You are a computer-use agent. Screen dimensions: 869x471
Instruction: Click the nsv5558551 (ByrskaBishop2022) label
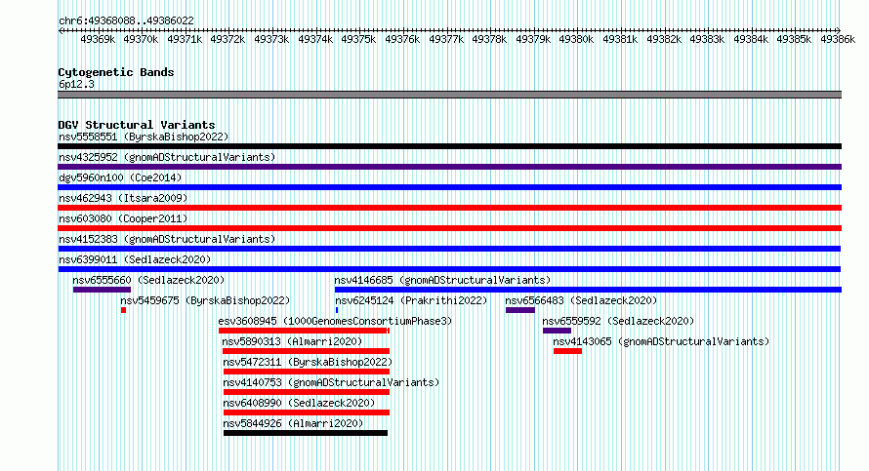pos(144,137)
